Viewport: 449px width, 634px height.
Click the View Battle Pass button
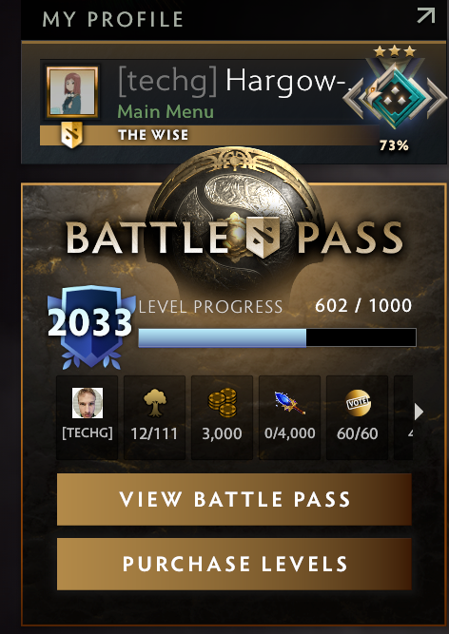234,499
